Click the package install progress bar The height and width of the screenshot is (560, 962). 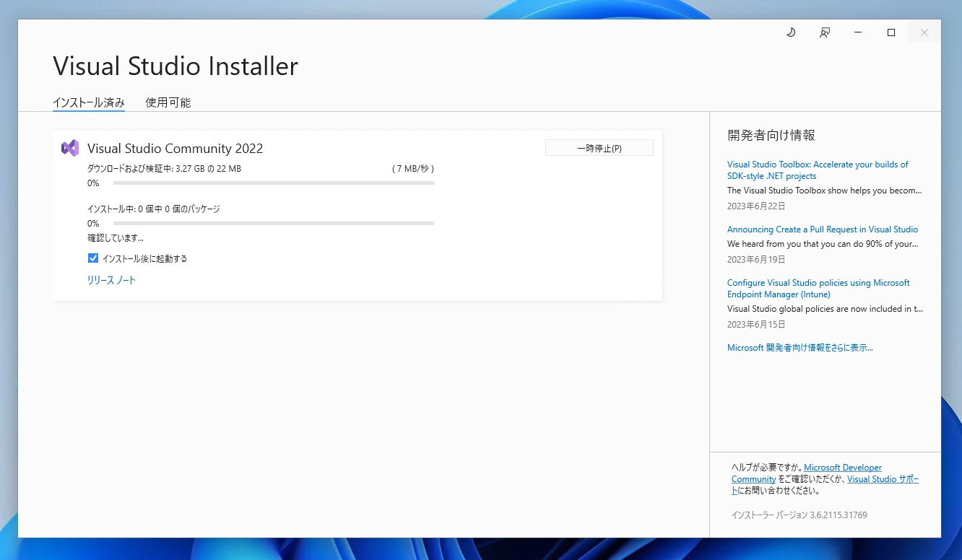click(x=274, y=224)
